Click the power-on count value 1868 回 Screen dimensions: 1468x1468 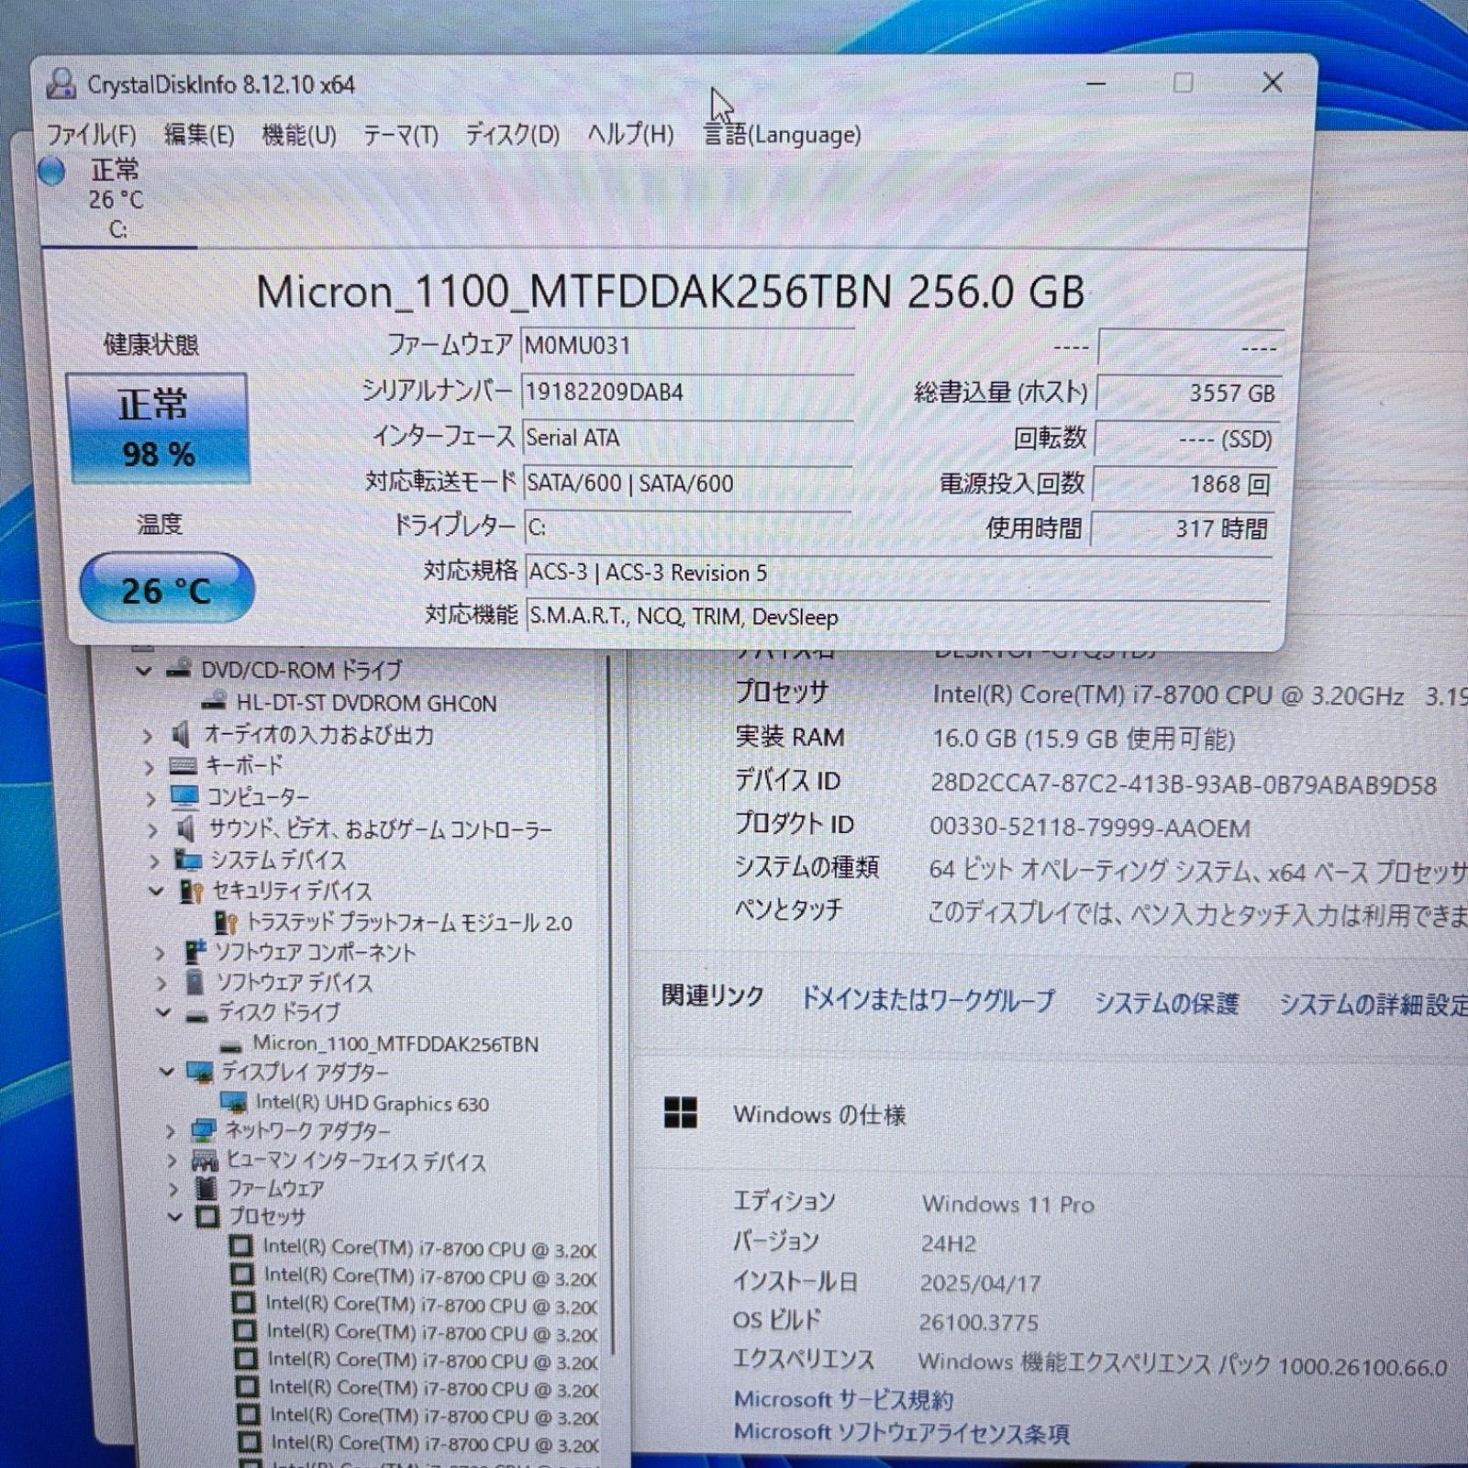pos(1185,484)
